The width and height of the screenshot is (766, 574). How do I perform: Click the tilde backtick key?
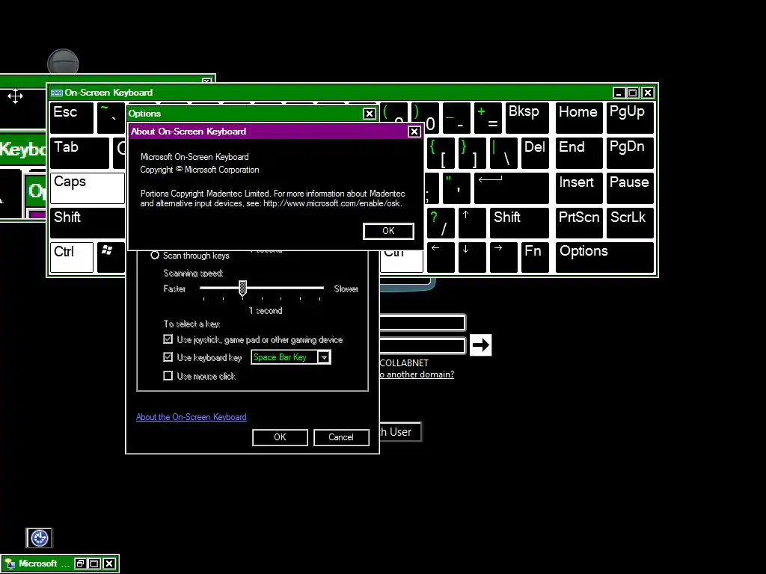pyautogui.click(x=111, y=117)
